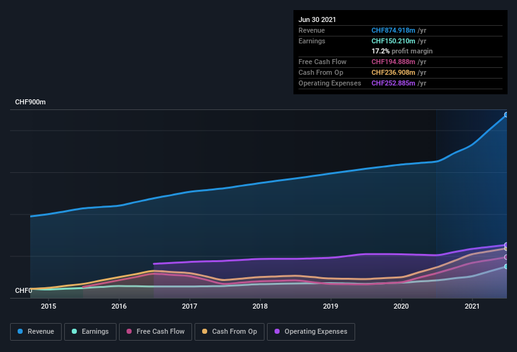Click the Jun 30 2021 tooltip date
The width and height of the screenshot is (517, 352).
pyautogui.click(x=317, y=19)
